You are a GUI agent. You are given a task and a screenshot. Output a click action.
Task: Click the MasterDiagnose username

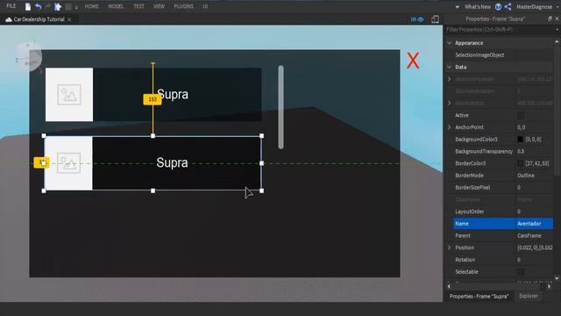click(x=534, y=7)
